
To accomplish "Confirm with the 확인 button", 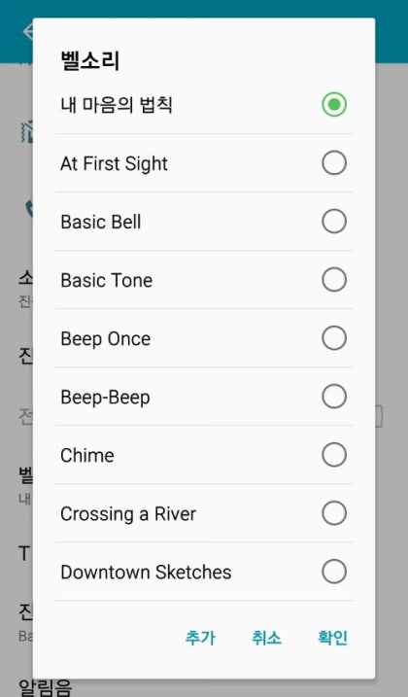I will (332, 638).
